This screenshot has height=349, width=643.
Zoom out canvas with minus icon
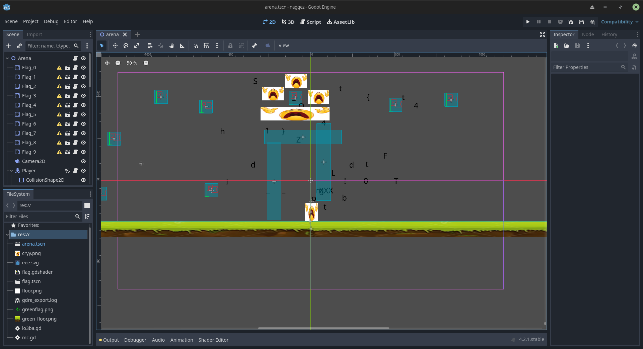click(118, 63)
